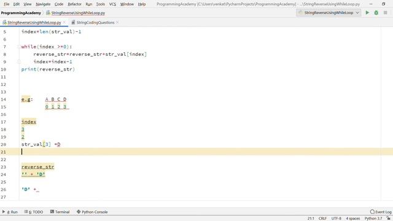Image resolution: width=393 pixels, height=221 pixels.
Task: Click the lock icon in status bar
Action: point(388,219)
